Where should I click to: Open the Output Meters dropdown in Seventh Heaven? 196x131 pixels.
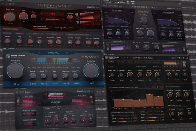pos(90,12)
